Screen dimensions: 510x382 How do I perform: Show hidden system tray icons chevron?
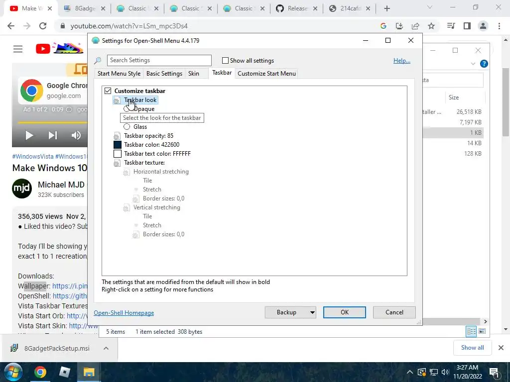(410, 372)
